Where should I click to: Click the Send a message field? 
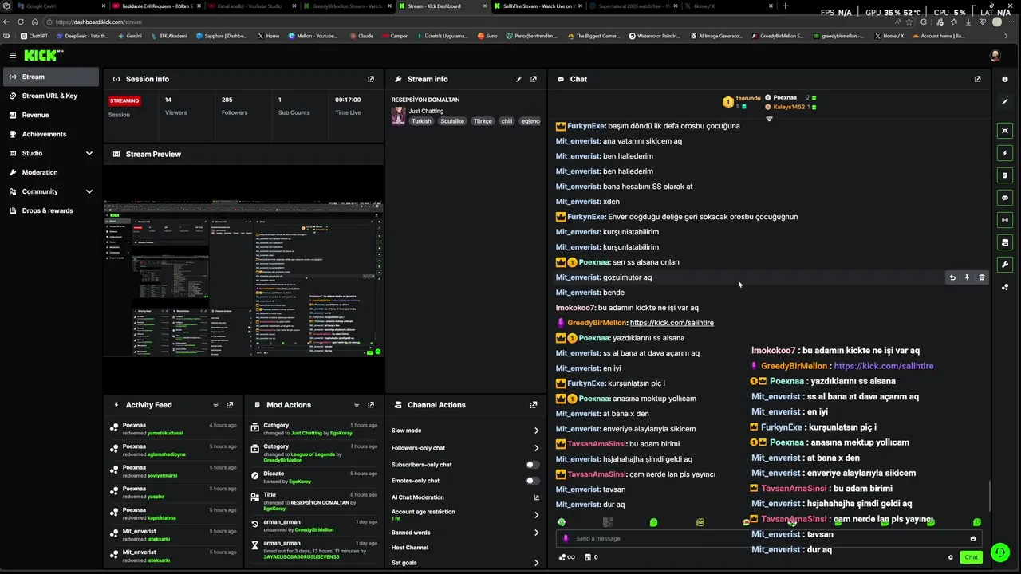tap(769, 538)
